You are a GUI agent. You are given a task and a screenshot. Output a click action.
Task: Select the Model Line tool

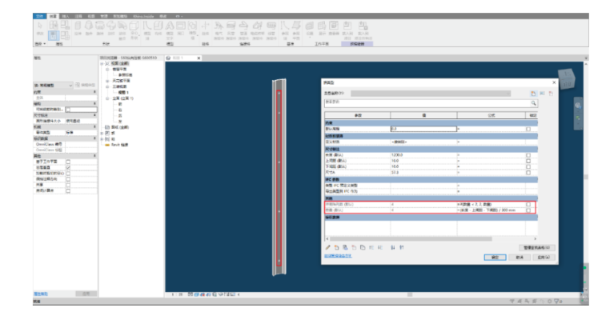click(x=147, y=30)
